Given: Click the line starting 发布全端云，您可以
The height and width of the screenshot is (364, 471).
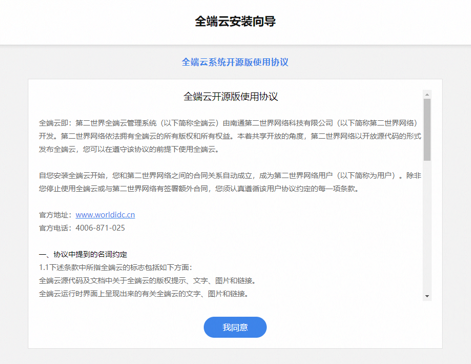Looking at the screenshot, I should click(x=129, y=149).
